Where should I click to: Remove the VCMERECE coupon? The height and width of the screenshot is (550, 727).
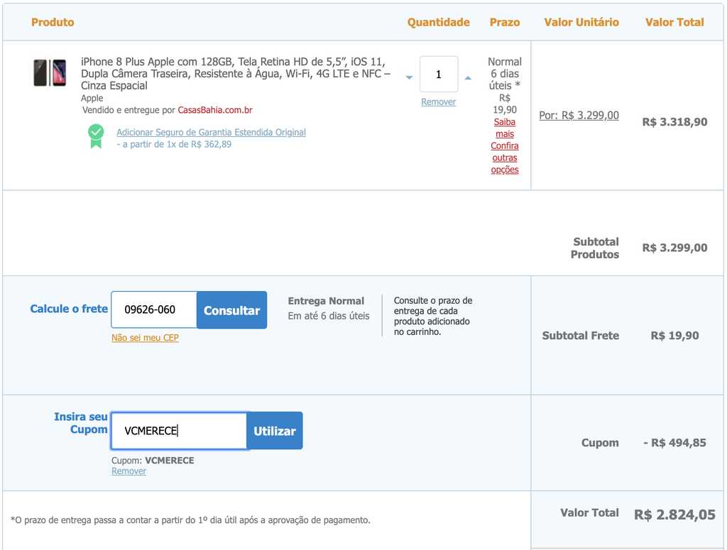coord(129,471)
